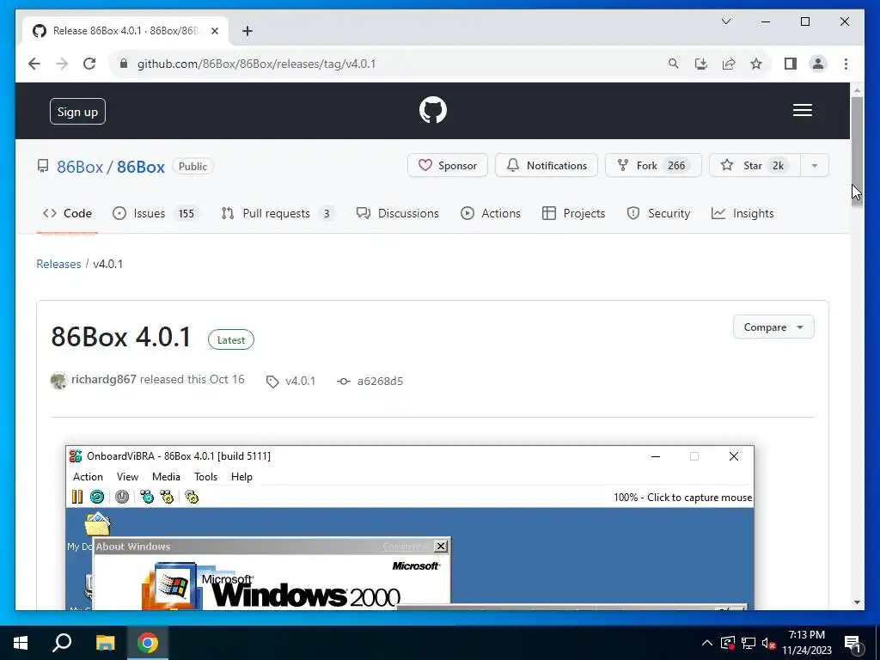This screenshot has height=660, width=880.
Task: Click Chrome icon in taskbar
Action: pos(148,643)
